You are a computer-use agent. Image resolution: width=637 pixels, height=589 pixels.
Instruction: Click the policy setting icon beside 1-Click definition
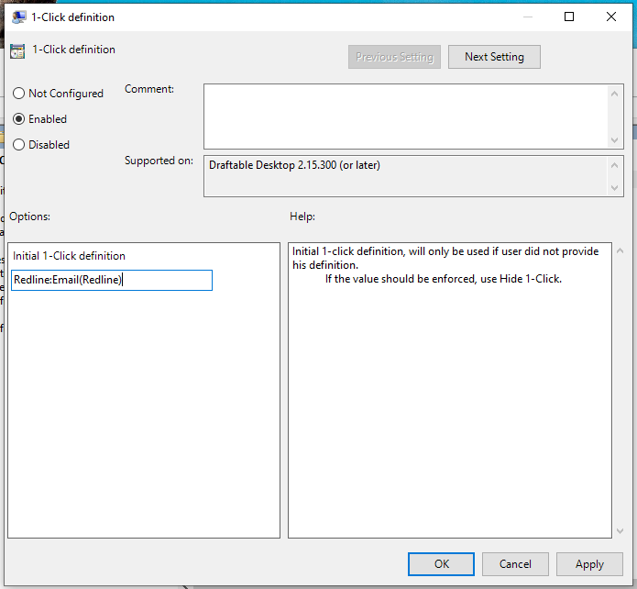17,51
